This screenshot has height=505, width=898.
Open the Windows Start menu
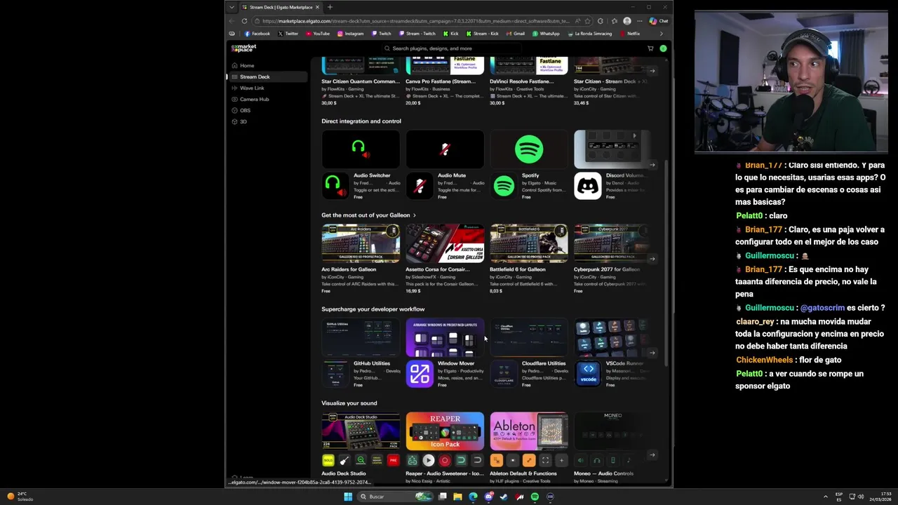point(348,497)
